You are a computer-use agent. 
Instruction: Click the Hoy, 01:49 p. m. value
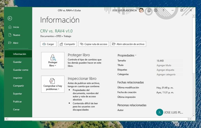point(165,88)
